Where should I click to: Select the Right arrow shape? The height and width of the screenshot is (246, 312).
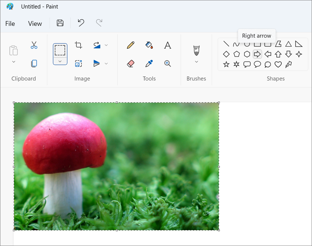click(257, 54)
